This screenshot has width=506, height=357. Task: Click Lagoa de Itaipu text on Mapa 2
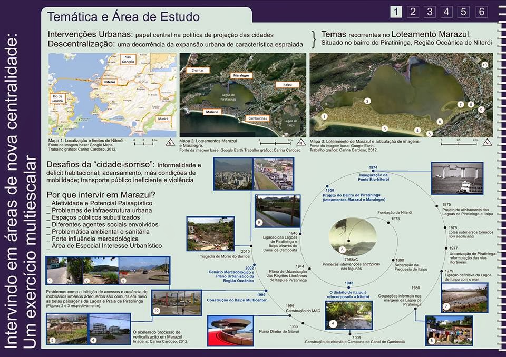[x=291, y=123]
